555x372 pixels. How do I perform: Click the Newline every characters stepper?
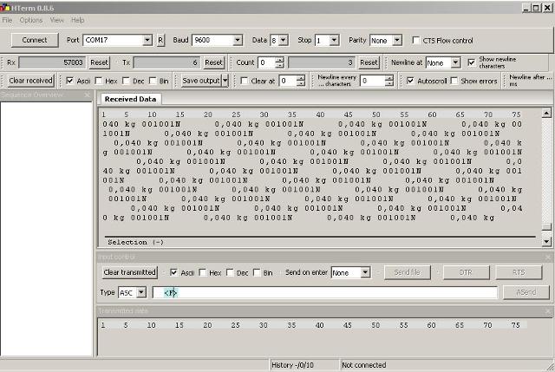[x=389, y=81]
